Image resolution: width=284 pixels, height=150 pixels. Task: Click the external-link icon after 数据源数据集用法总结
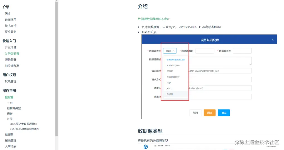[169, 19]
